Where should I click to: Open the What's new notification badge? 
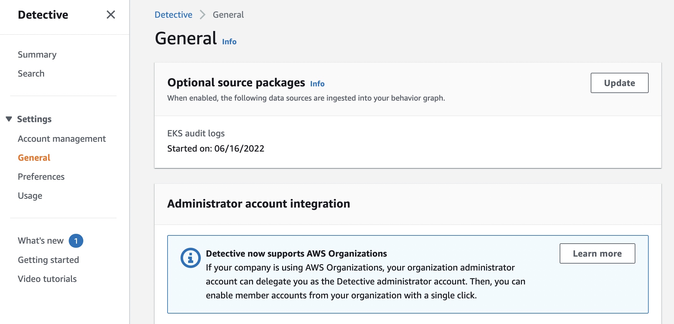(x=76, y=241)
